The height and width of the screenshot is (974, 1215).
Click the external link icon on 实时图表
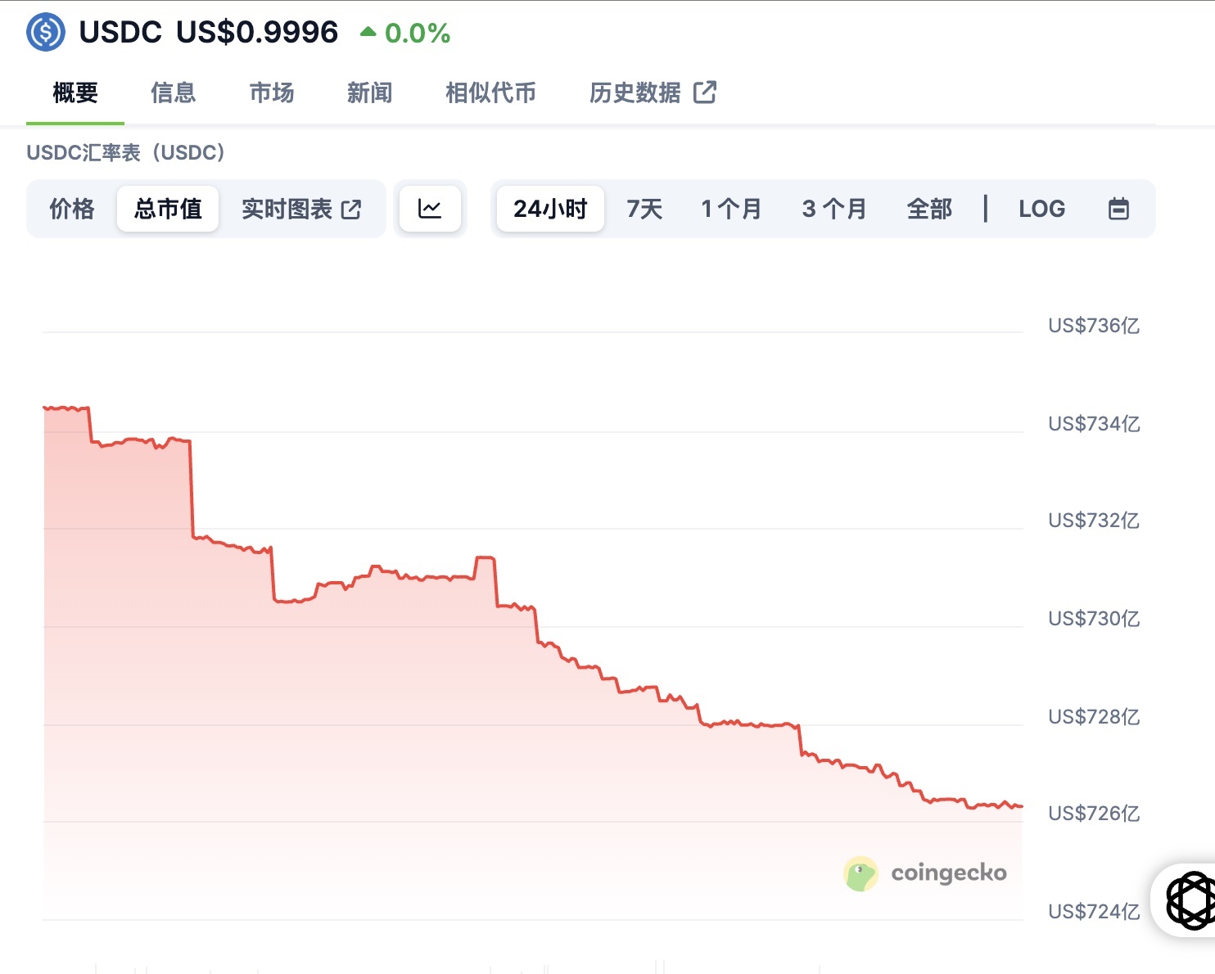350,209
